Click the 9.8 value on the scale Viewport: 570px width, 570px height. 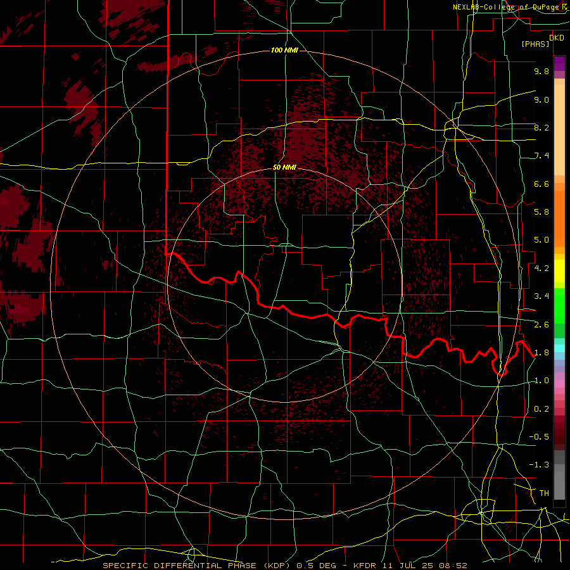click(x=541, y=71)
